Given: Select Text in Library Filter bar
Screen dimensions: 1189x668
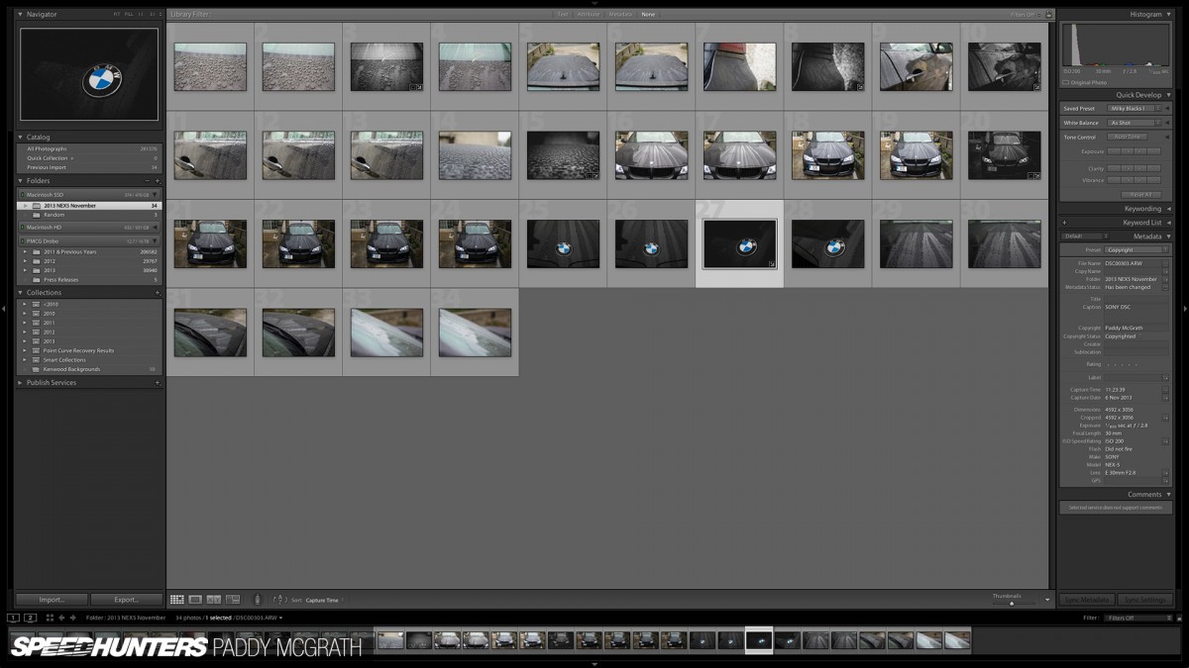Looking at the screenshot, I should click(563, 14).
